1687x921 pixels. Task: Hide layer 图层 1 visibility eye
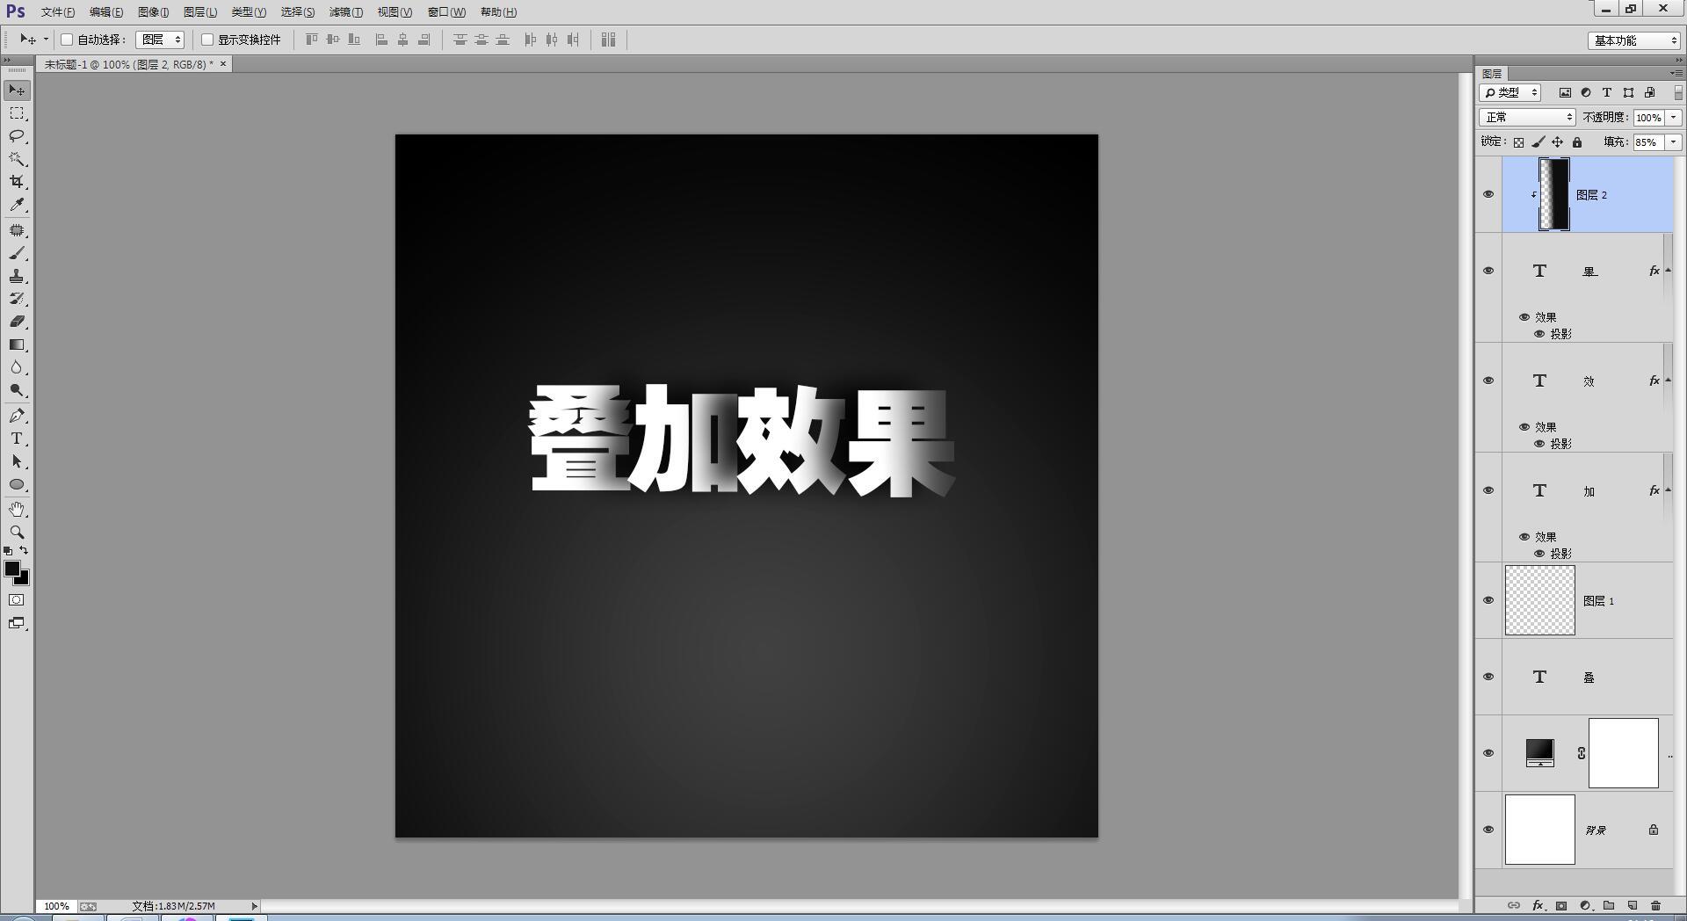1488,600
